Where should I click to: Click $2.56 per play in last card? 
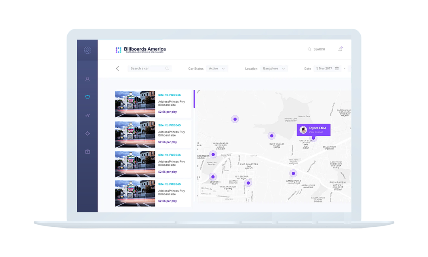coord(167,201)
